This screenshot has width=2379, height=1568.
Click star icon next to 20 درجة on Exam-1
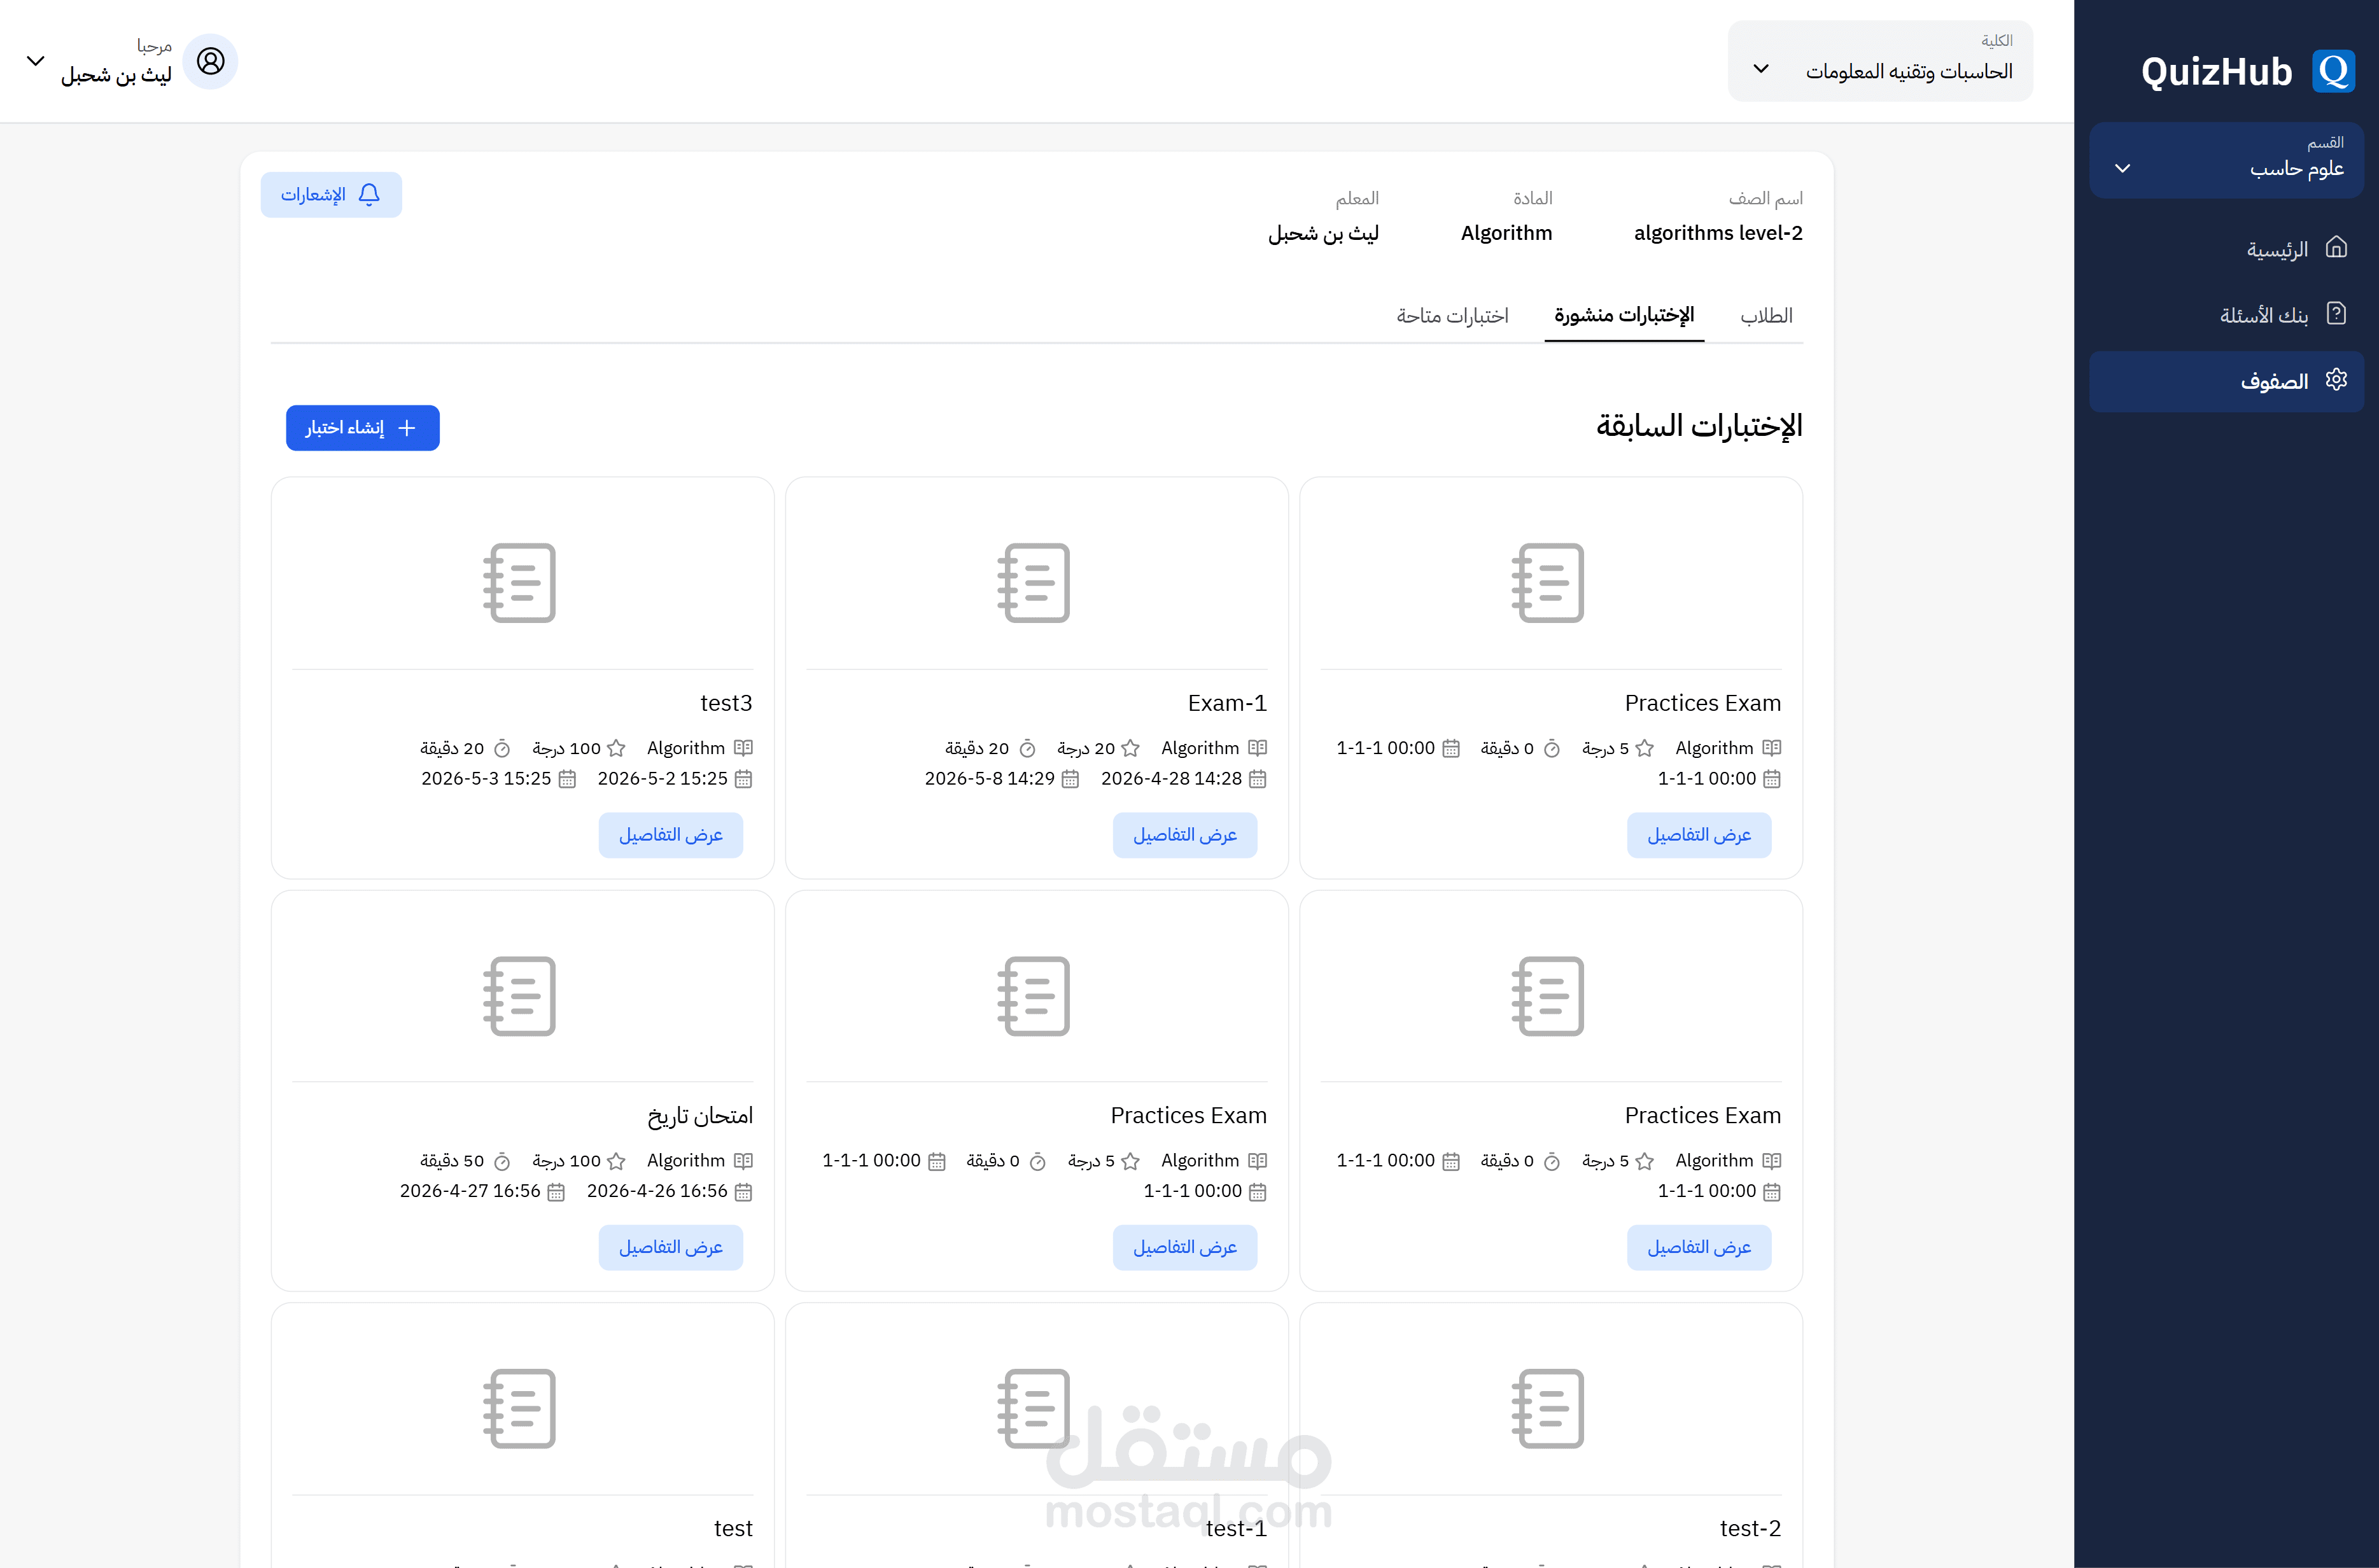(1130, 748)
